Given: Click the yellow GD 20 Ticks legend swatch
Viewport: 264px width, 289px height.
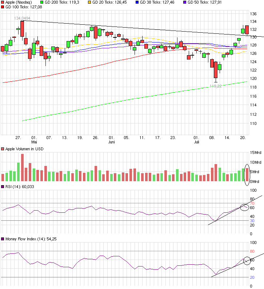Looking at the screenshot, I should (x=89, y=3).
